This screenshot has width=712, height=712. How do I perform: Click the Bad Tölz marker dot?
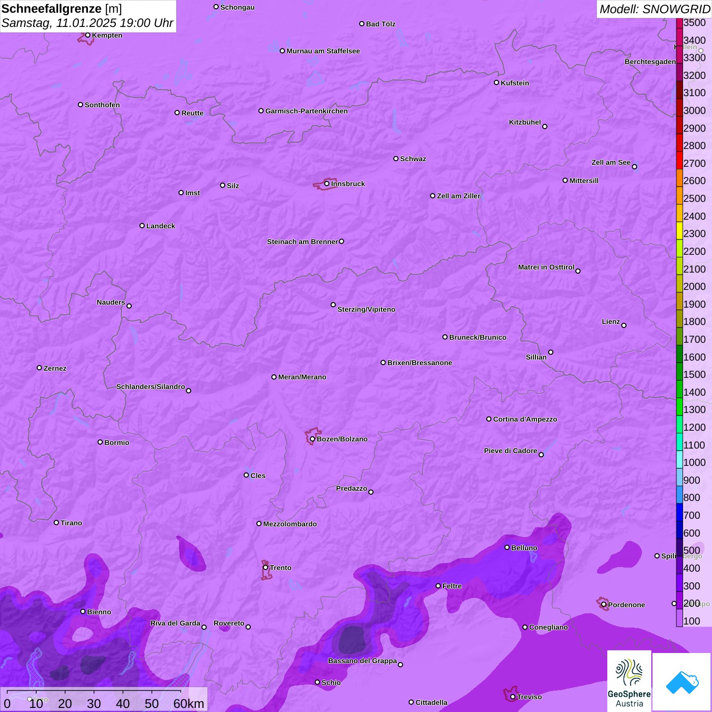click(362, 24)
